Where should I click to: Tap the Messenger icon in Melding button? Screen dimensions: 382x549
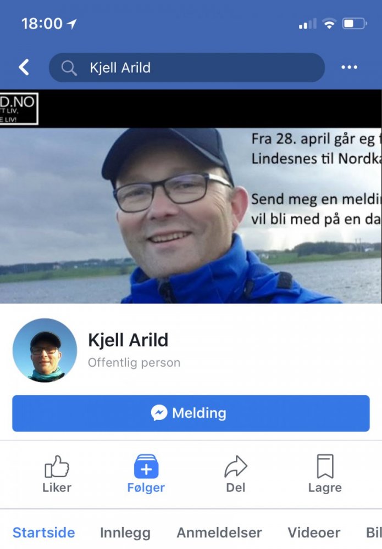[x=159, y=413]
